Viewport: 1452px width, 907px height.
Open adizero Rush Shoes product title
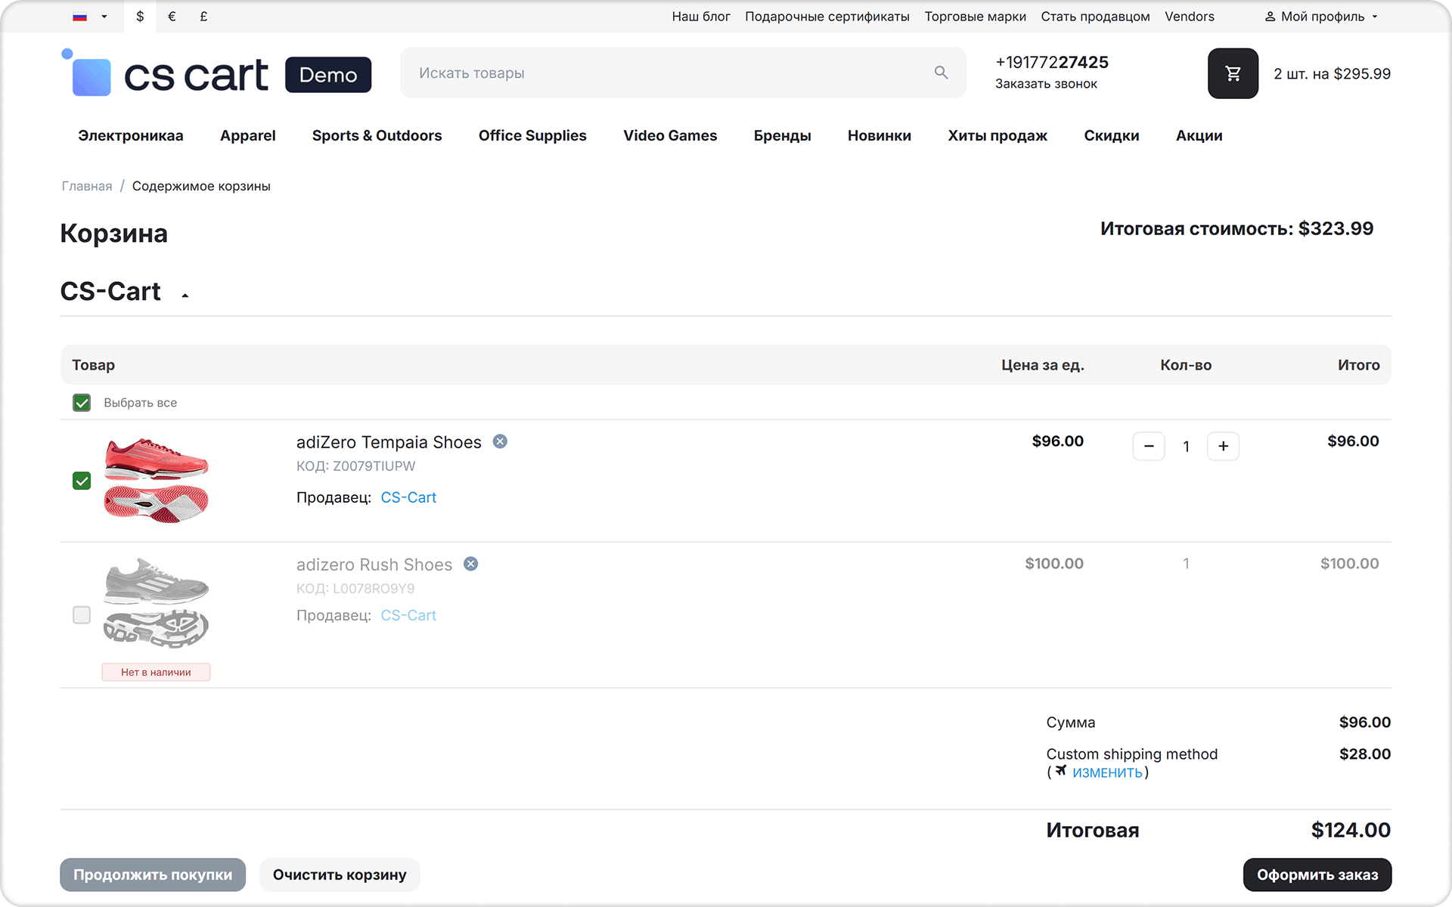pos(374,565)
